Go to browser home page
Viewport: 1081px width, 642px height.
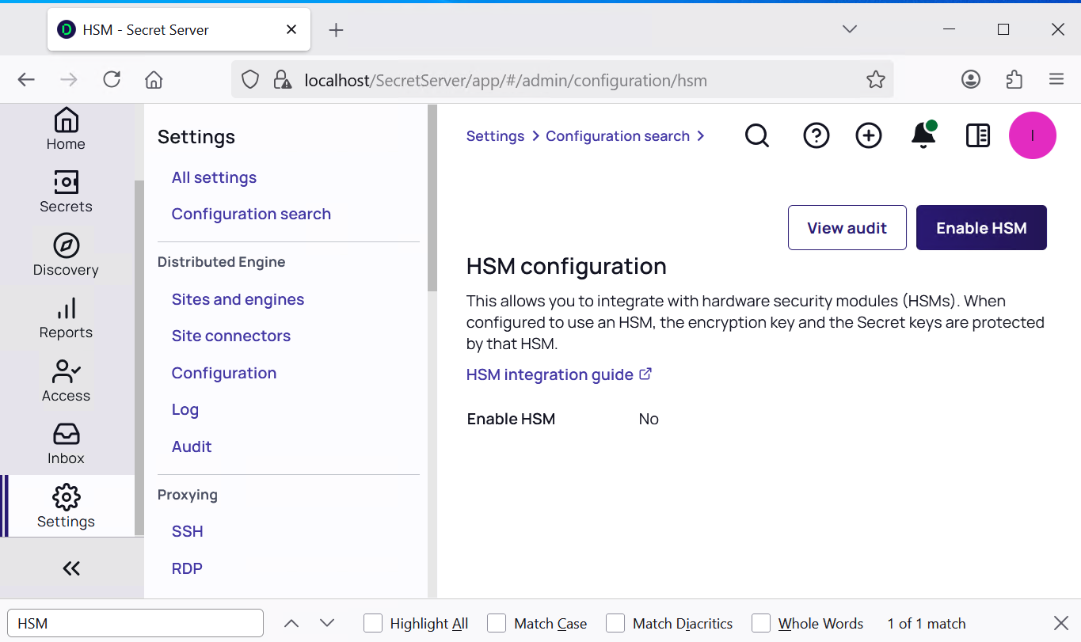154,80
